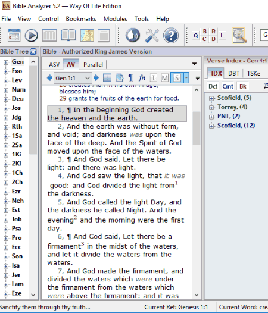Switch to the ASV tab

pos(54,64)
